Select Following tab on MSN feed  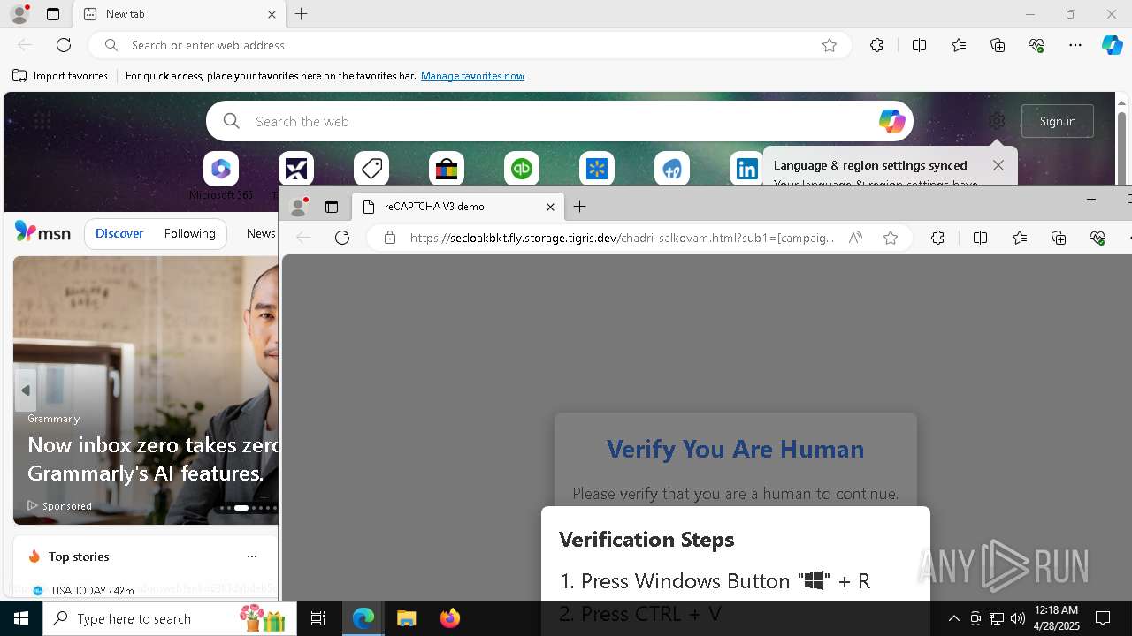189,233
